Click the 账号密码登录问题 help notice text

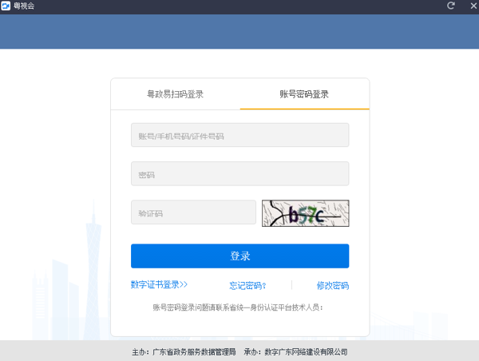239,307
